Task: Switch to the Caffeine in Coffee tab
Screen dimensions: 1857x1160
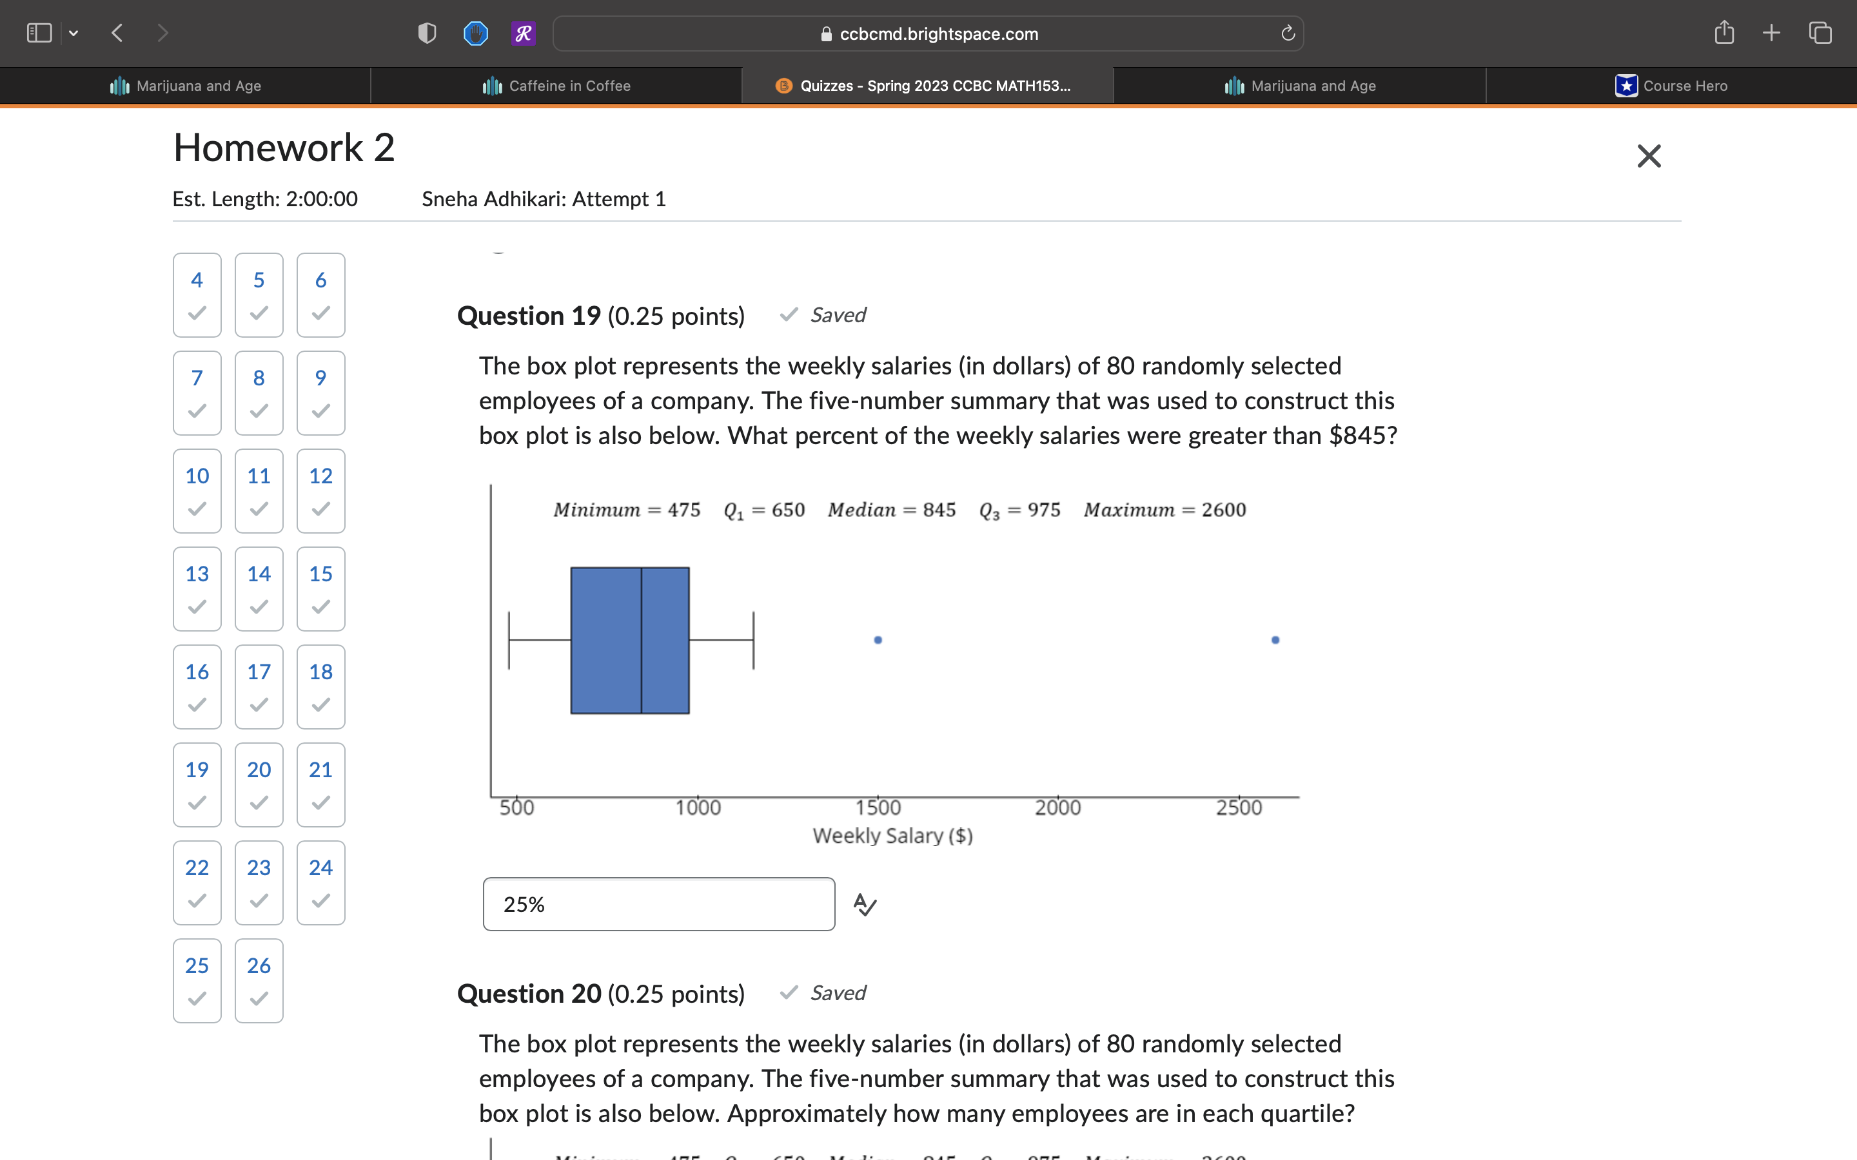Action: [556, 86]
